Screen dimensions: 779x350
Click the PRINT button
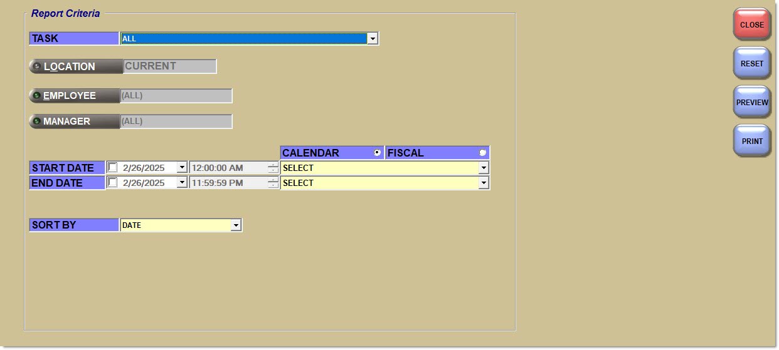click(751, 142)
